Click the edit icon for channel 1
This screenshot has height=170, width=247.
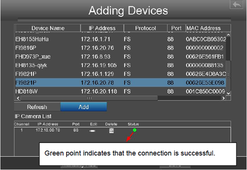point(92,131)
